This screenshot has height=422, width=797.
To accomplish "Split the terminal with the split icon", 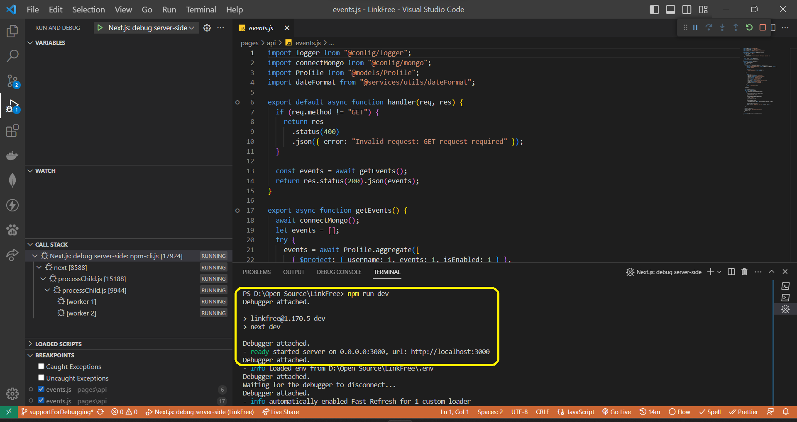I will (x=731, y=272).
